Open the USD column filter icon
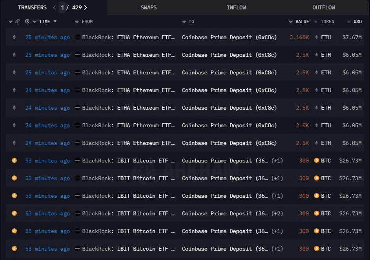Viewport: 370px width, 260px height. pyautogui.click(x=349, y=22)
